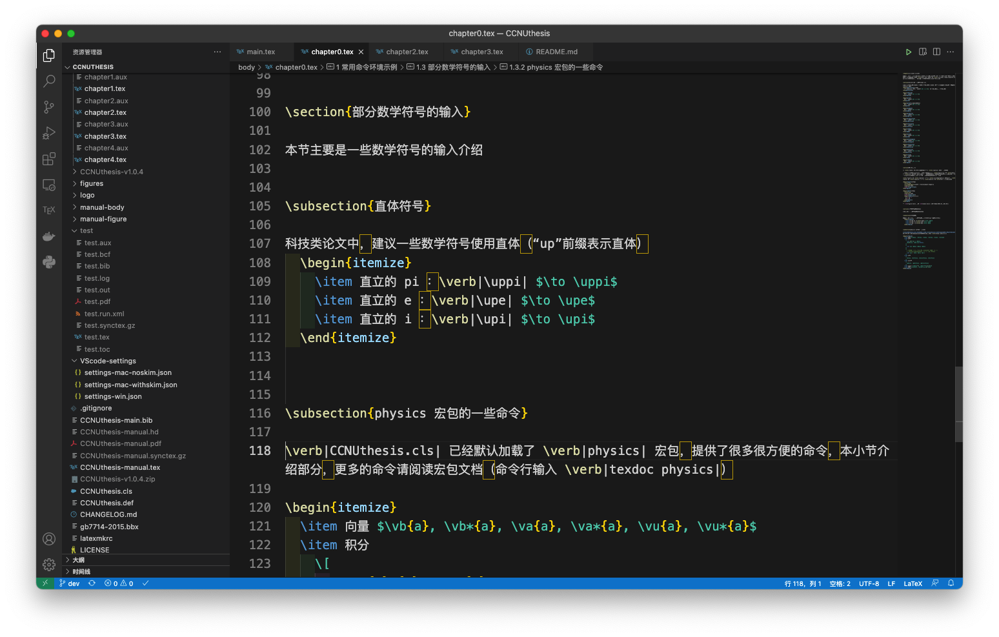
Task: Expand the 时间线 timeline section
Action: pyautogui.click(x=81, y=572)
